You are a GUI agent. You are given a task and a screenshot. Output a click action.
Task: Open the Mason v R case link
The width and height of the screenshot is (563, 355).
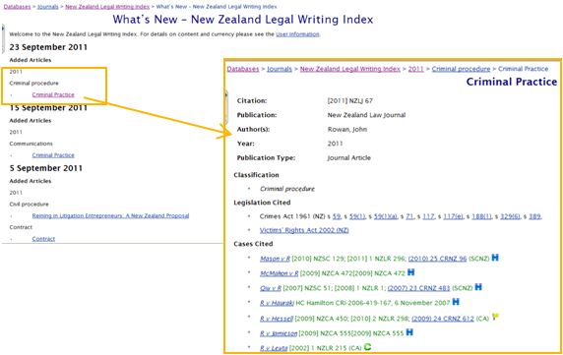click(x=275, y=259)
